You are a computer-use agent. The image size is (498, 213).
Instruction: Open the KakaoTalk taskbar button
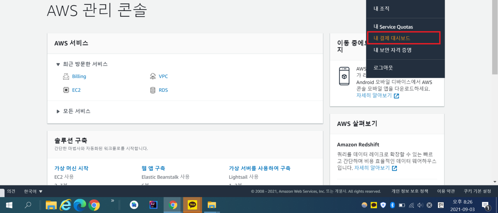192,205
